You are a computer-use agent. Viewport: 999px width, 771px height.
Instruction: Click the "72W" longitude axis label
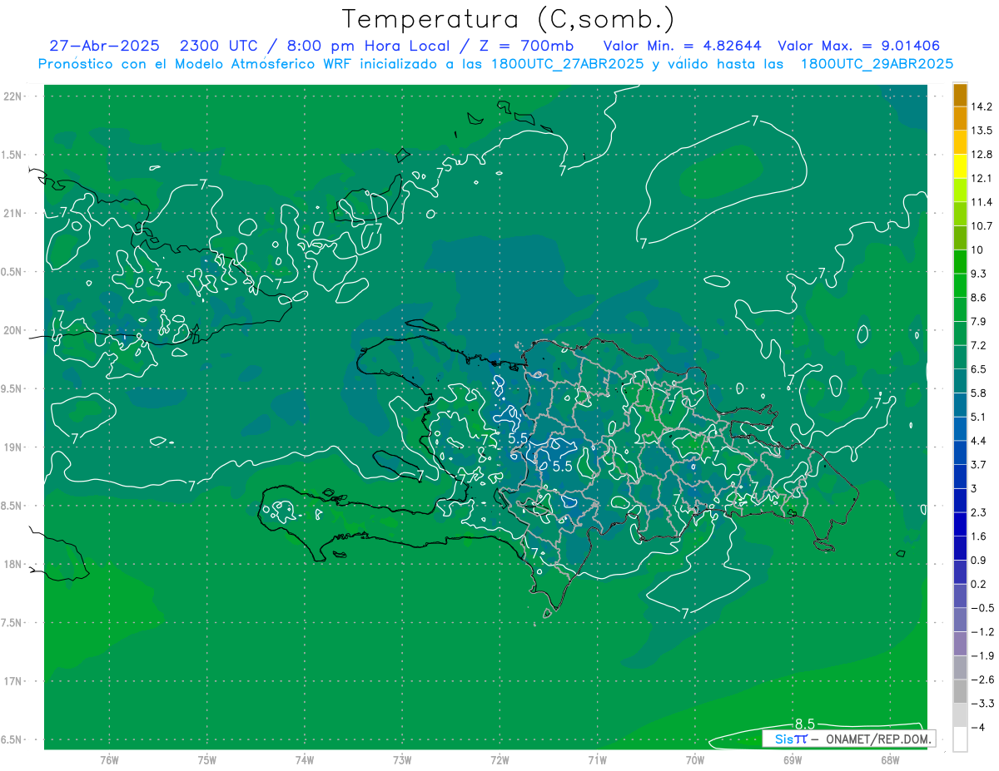pyautogui.click(x=499, y=760)
